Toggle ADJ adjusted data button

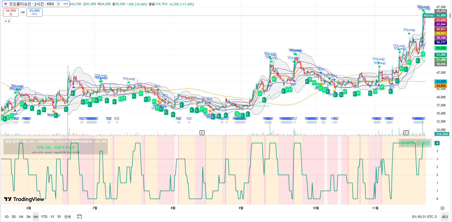coord(445,217)
